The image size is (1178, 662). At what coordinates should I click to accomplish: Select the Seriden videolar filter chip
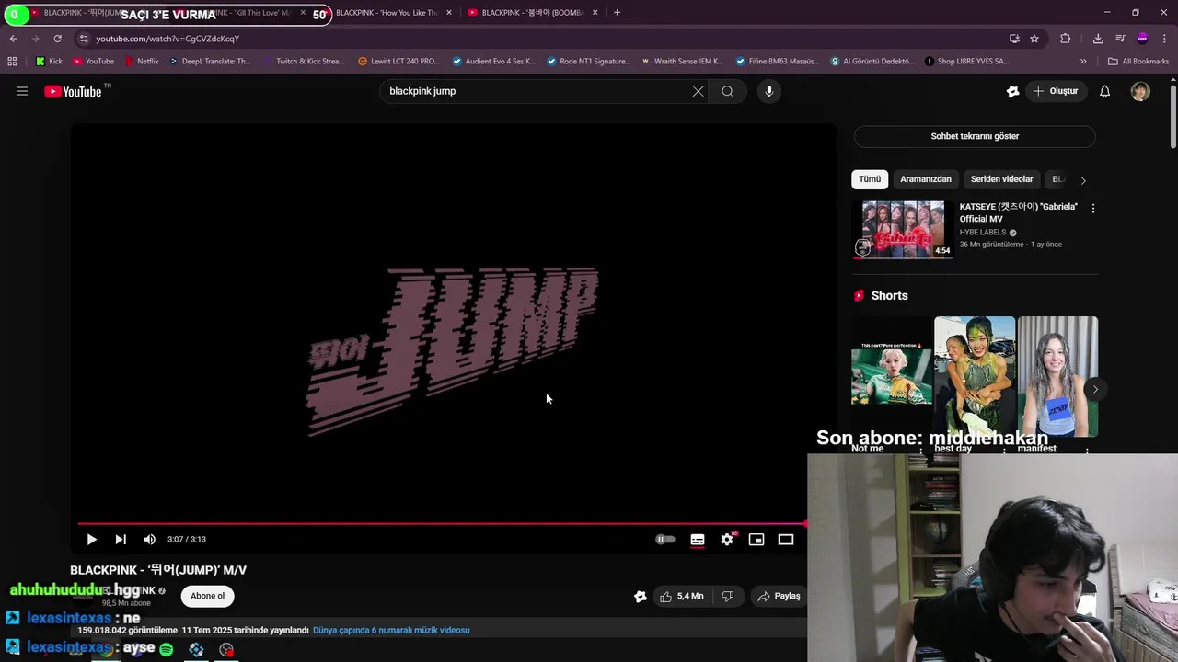point(1001,179)
